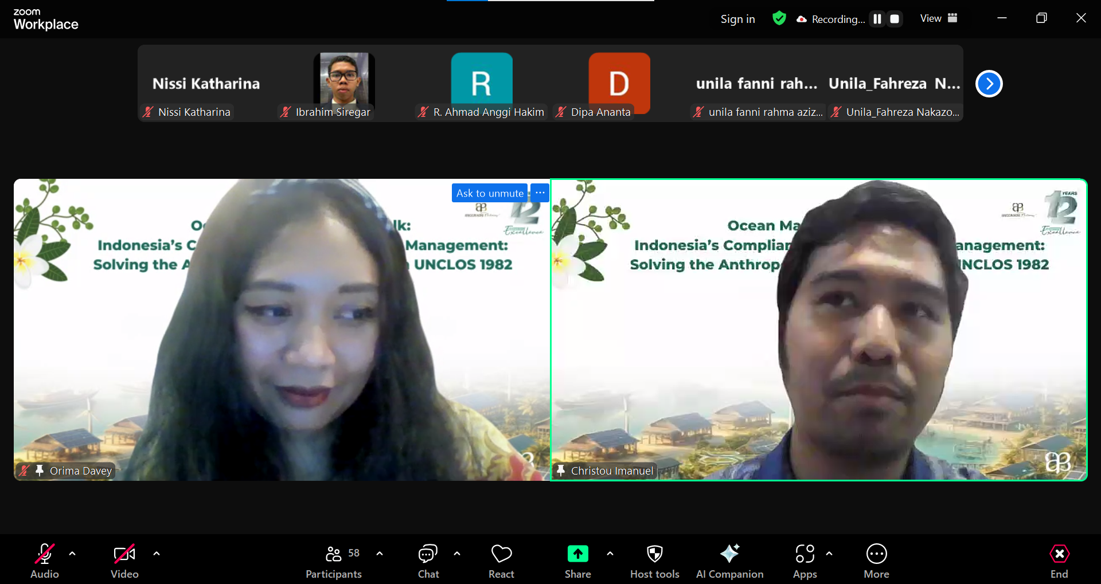Click the pin icon beside Christou Imanuel
This screenshot has height=584, width=1101.
(561, 471)
